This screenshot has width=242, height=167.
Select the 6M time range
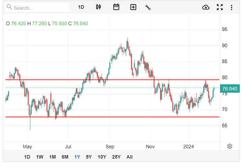(65, 157)
